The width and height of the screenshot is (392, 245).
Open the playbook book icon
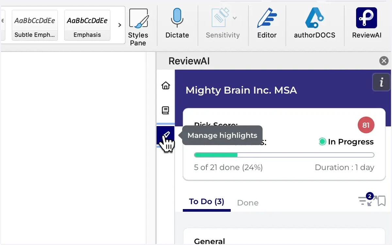click(166, 110)
